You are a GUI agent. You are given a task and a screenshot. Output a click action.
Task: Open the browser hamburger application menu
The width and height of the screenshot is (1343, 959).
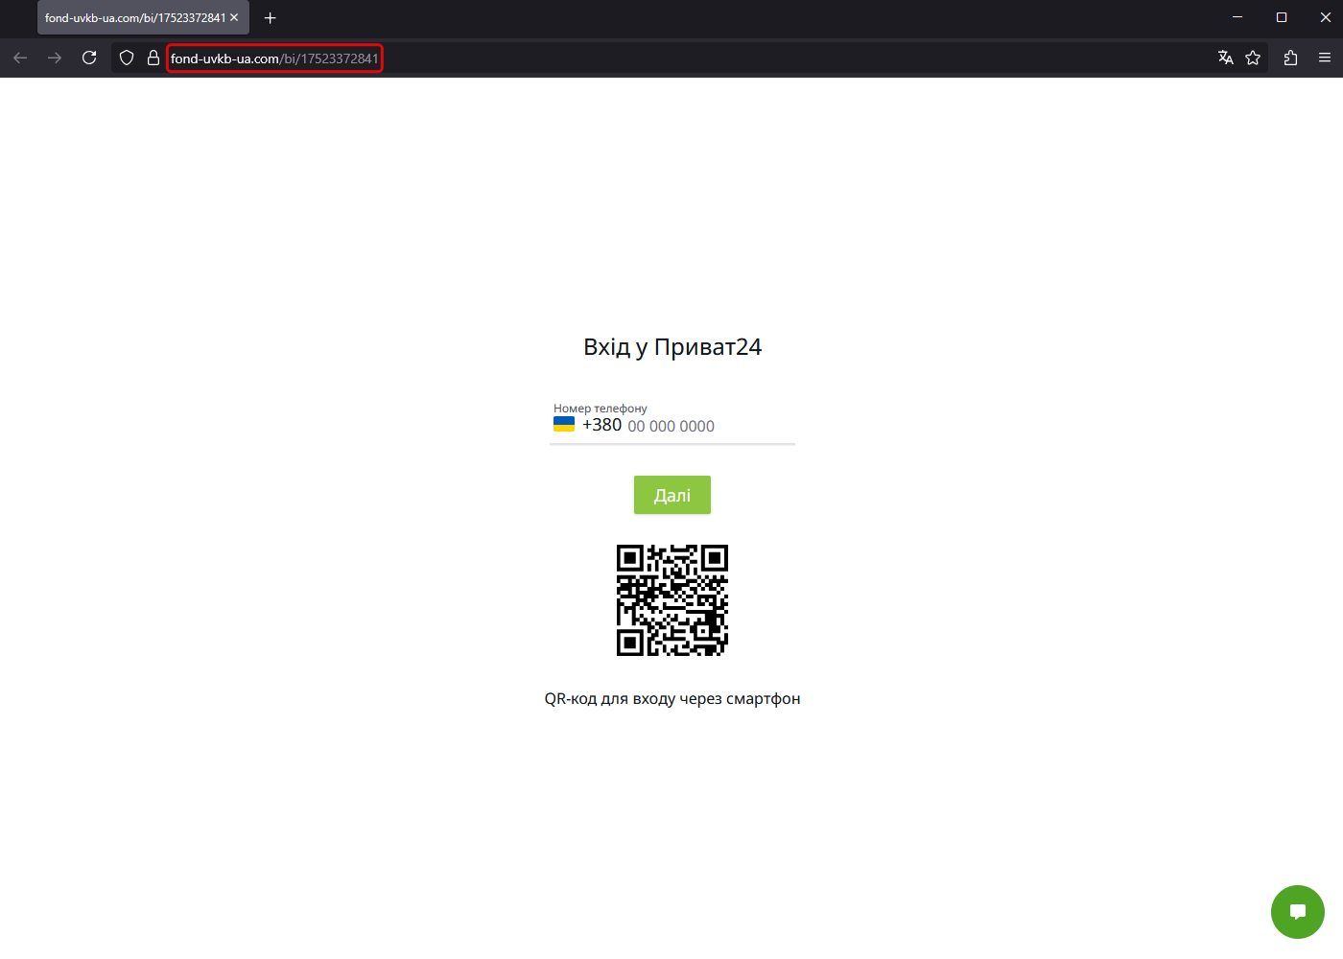tap(1325, 58)
